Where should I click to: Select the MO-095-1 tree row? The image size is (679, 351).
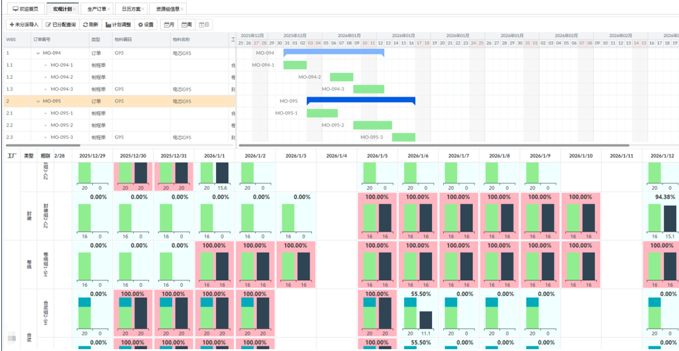coord(119,113)
